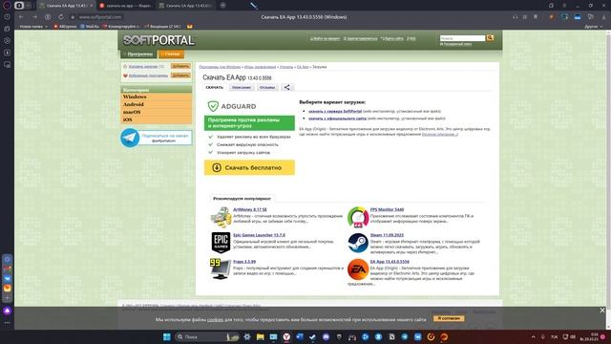Open the ArtMoney 8.17 SE link
The width and height of the screenshot is (611, 344).
coord(250,209)
